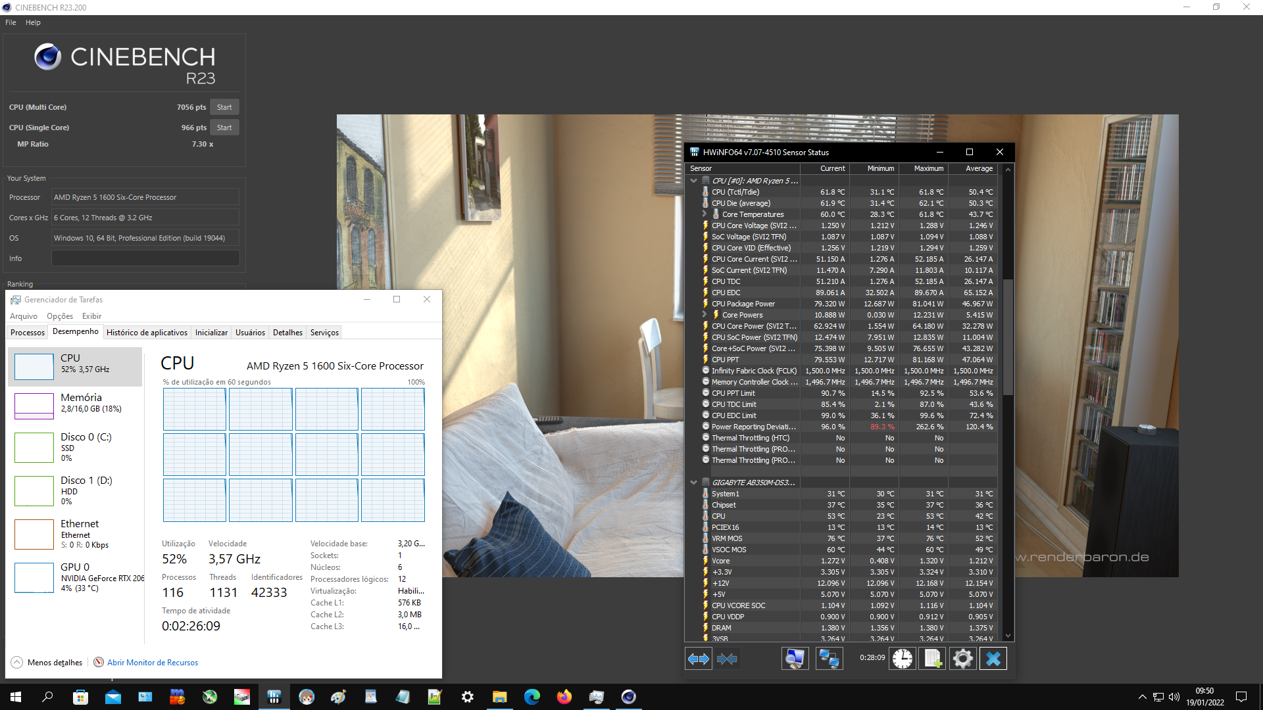Click the Current column header in HWiNFO
Screen dimensions: 1263x710
pyautogui.click(x=826, y=169)
